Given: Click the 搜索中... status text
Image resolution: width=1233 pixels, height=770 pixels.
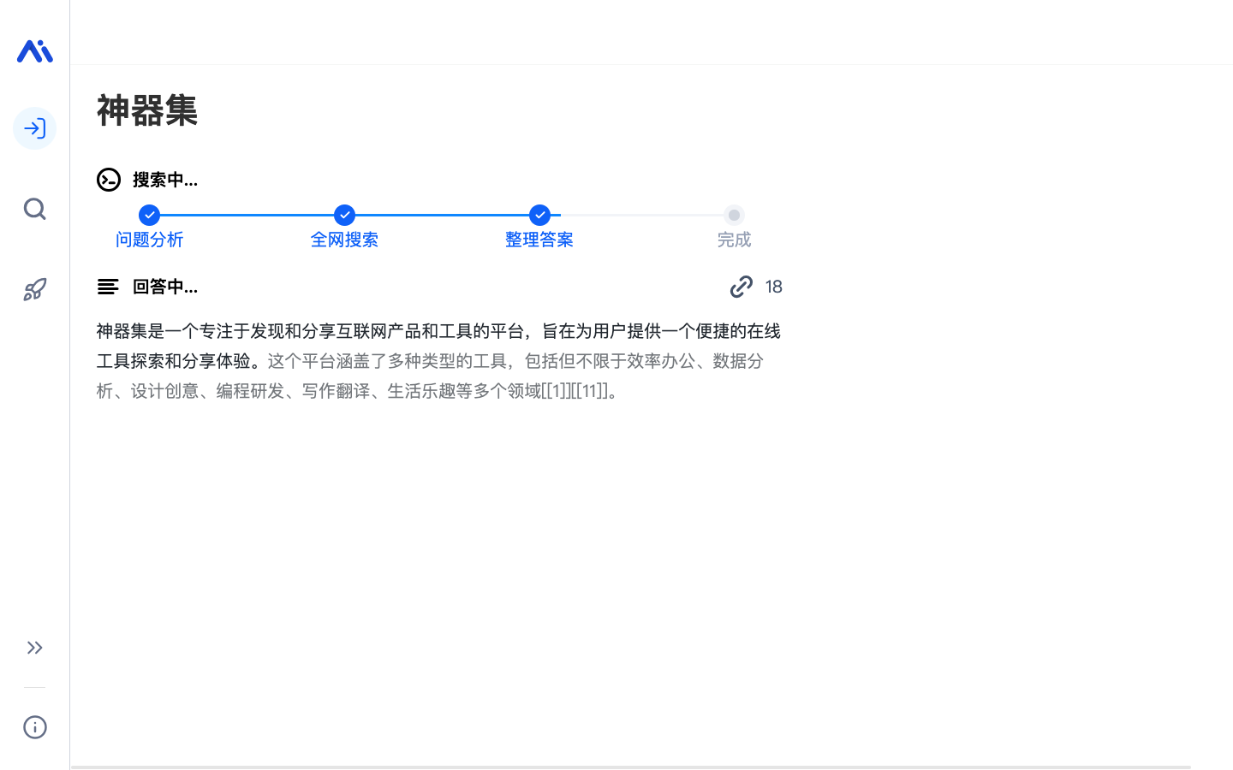Looking at the screenshot, I should pos(165,180).
